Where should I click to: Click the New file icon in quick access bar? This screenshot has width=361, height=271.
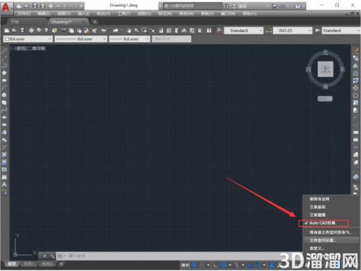(19, 6)
